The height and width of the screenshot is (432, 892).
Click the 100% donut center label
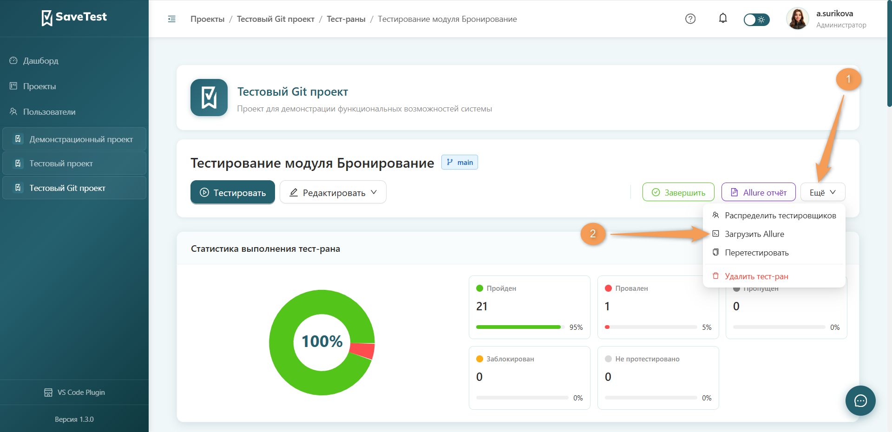tap(322, 341)
